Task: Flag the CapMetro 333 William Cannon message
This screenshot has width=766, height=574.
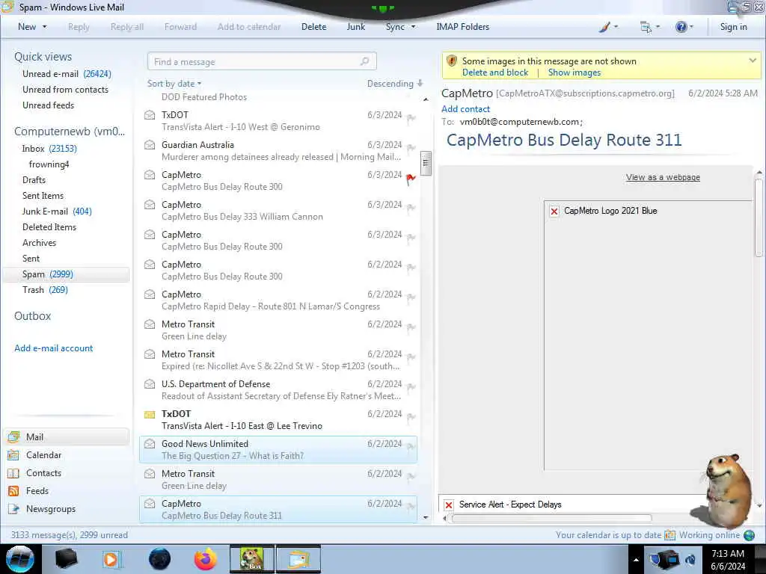Action: point(411,209)
